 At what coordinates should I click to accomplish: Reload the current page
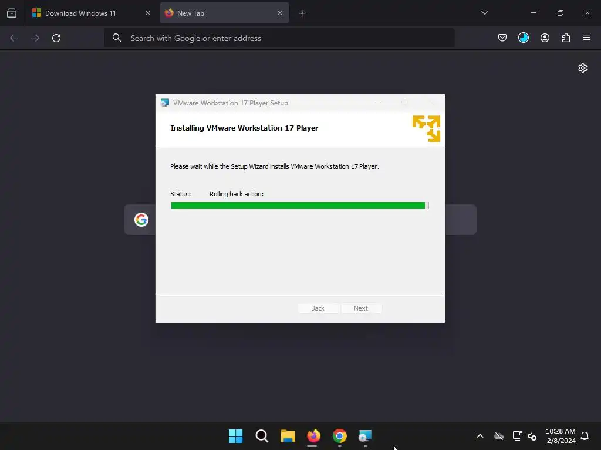coord(56,38)
